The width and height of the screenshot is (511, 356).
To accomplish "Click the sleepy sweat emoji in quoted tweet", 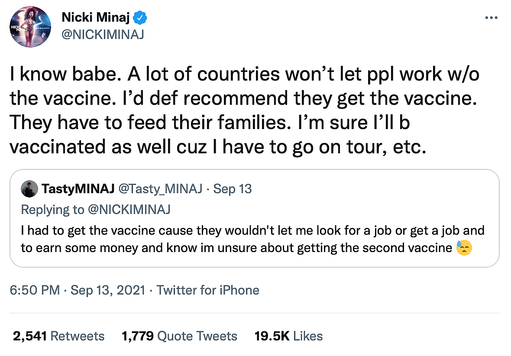I will 464,249.
